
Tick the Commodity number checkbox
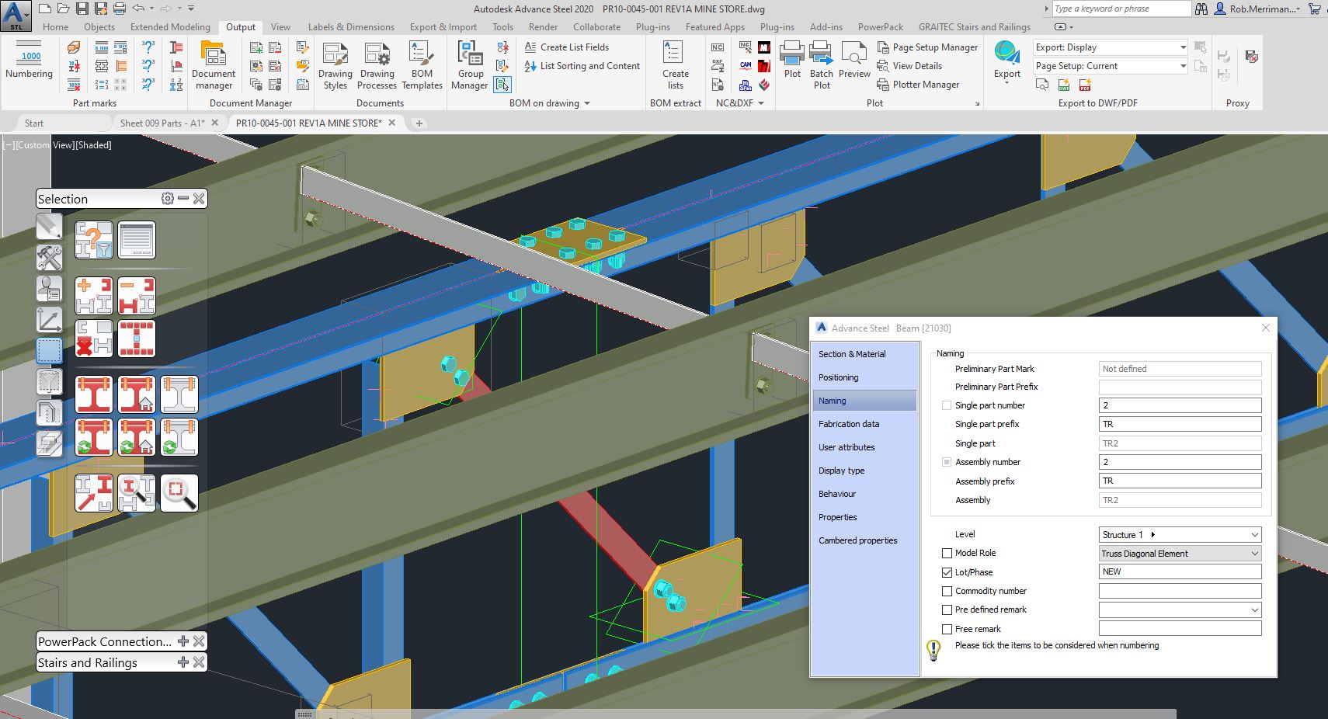pyautogui.click(x=947, y=591)
